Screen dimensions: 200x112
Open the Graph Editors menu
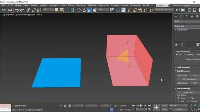[x=68, y=5]
